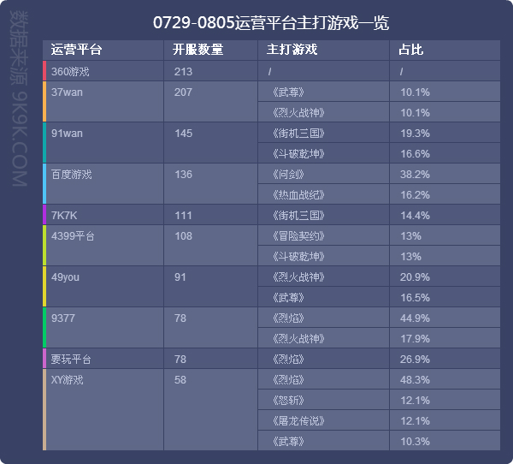Viewport: 513px width, 464px height.
Task: Select the 9377 platform cell
Action: pos(103,328)
